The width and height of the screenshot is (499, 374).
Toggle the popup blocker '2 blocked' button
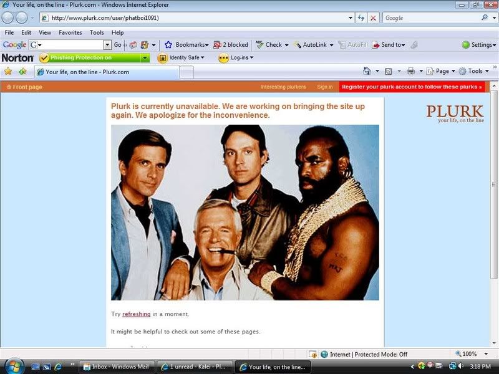point(230,45)
